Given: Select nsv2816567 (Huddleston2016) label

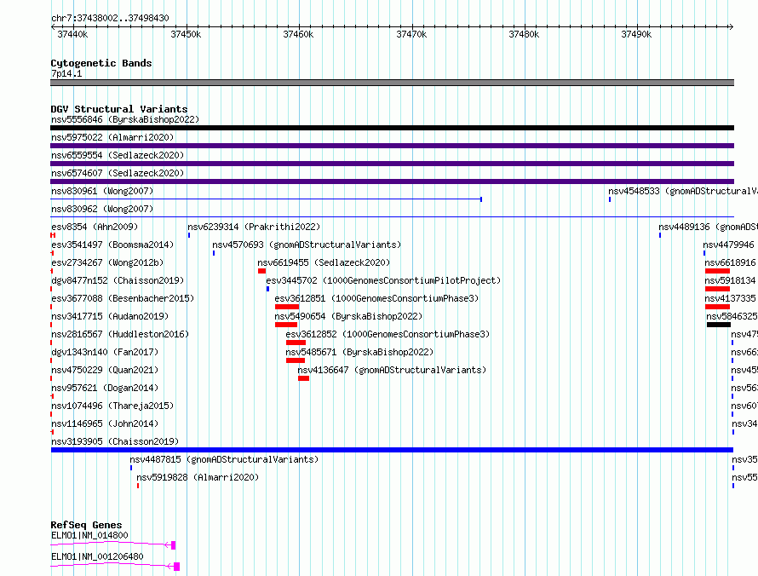Looking at the screenshot, I should click(120, 334).
